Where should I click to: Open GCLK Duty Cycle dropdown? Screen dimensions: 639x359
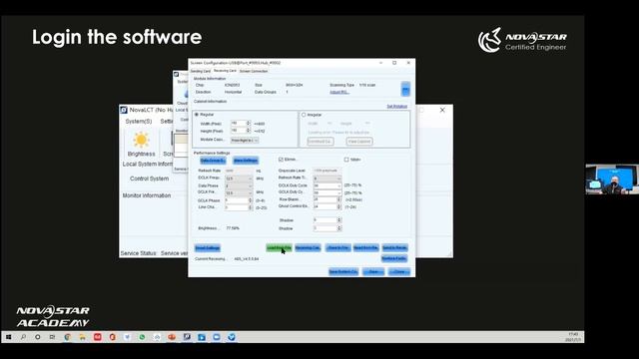coord(326,192)
